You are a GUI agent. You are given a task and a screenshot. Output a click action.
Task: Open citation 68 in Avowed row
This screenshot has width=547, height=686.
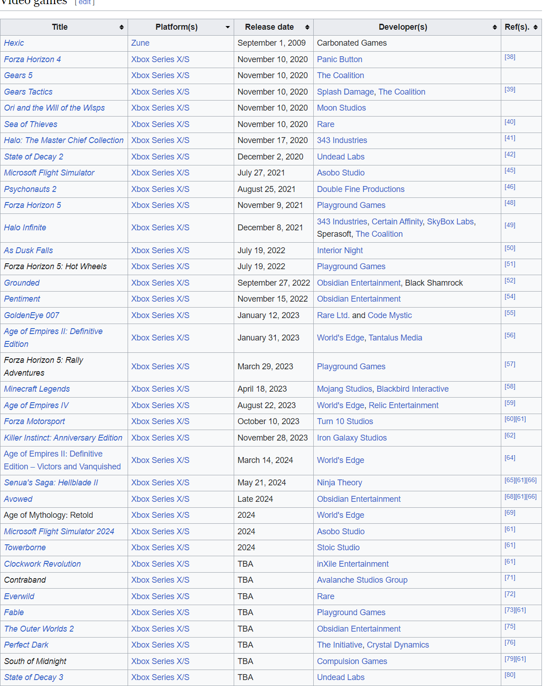click(509, 497)
